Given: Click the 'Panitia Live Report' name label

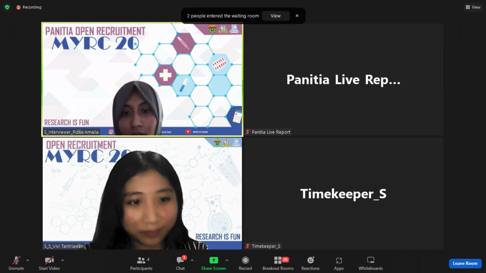Looking at the screenshot, I should coord(271,132).
